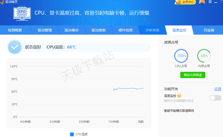Click the 资源占用 heading

(x=171, y=42)
